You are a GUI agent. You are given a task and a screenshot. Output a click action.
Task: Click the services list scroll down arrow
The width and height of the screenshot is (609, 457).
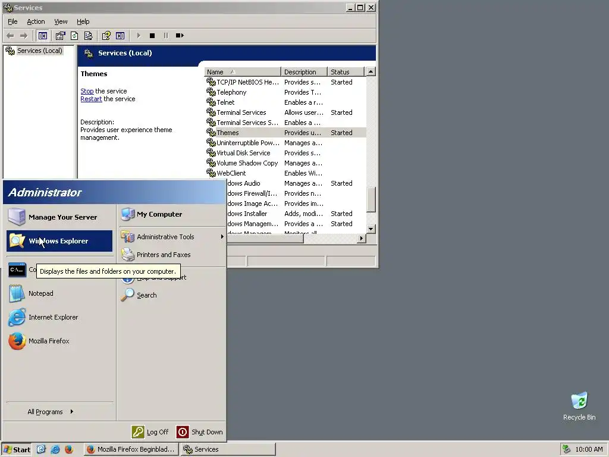[371, 229]
